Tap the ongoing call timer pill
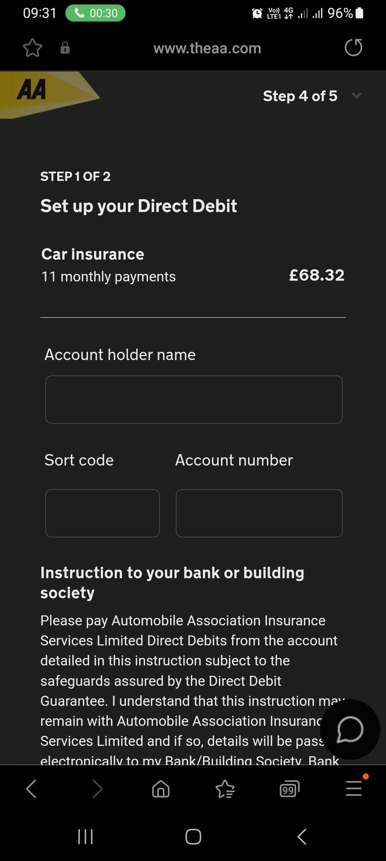Screen dimensions: 386x861 (x=95, y=13)
